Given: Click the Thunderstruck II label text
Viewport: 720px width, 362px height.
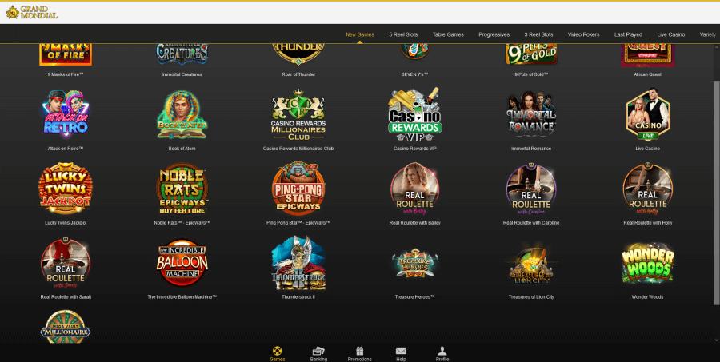Looking at the screenshot, I should click(x=298, y=296).
